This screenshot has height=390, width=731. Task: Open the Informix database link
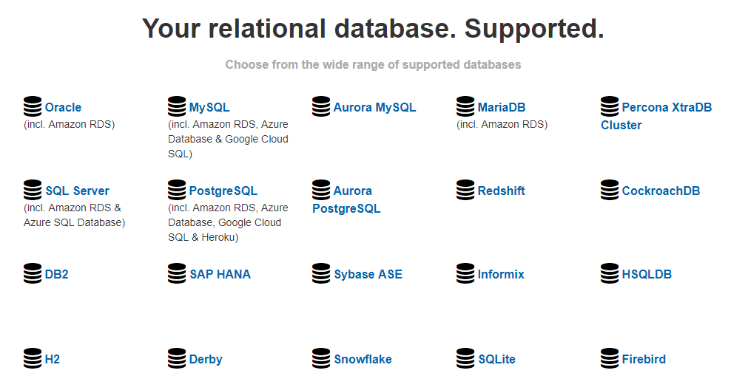pos(501,275)
